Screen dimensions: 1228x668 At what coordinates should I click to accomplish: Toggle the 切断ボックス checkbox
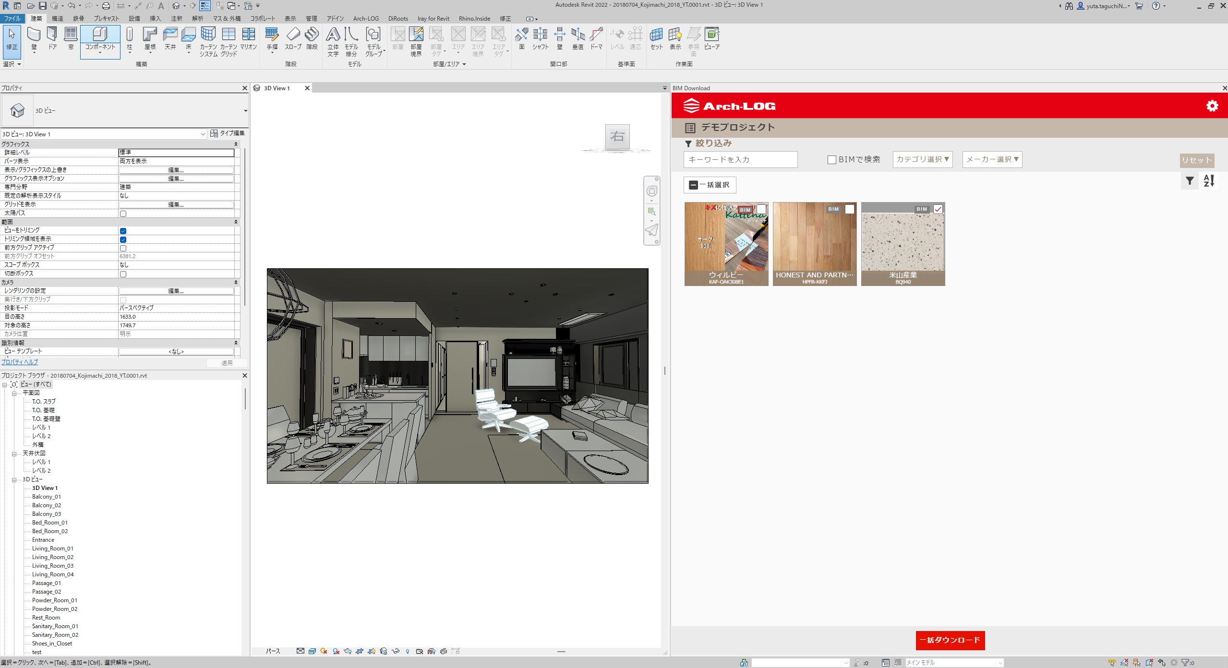pos(123,274)
